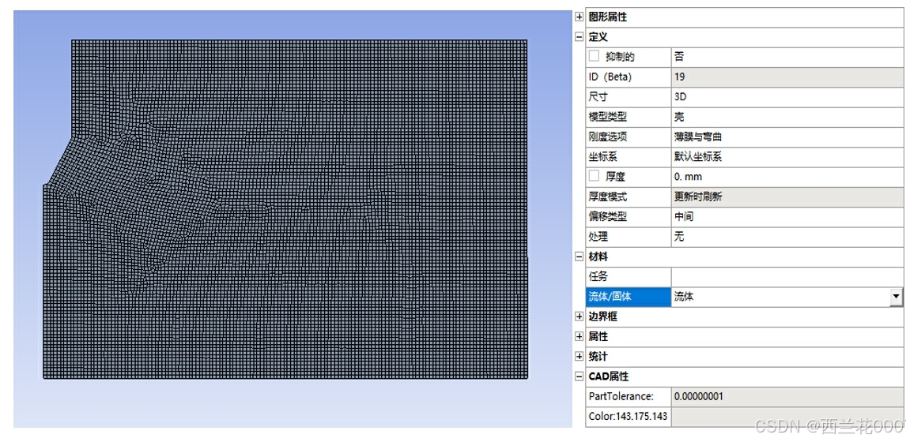Expand the 图形属性 section

(x=579, y=17)
